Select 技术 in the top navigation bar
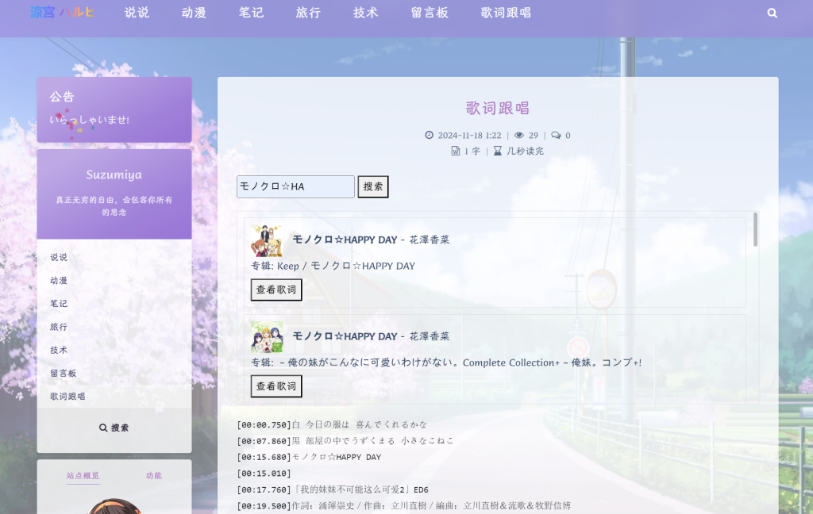Image resolution: width=813 pixels, height=514 pixels. pyautogui.click(x=366, y=13)
